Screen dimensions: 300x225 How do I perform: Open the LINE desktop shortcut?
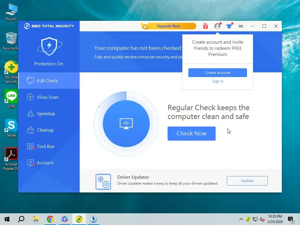(11, 99)
